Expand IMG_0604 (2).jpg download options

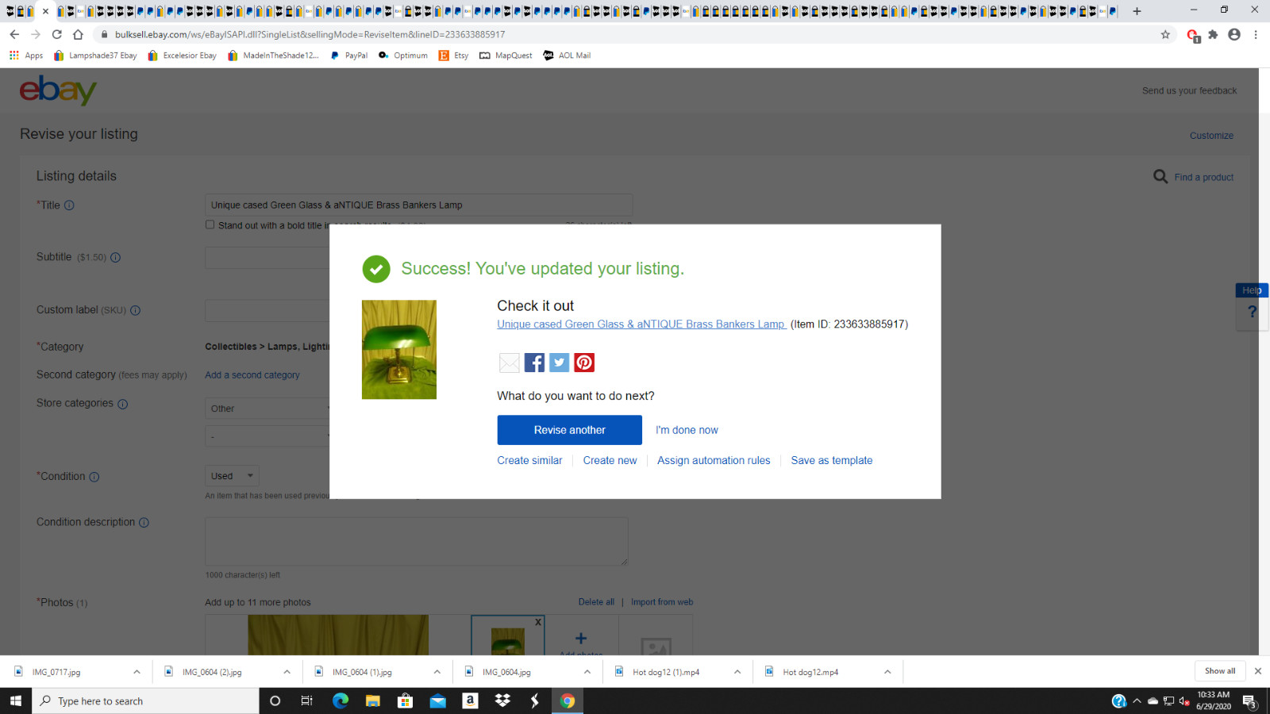[x=287, y=672]
